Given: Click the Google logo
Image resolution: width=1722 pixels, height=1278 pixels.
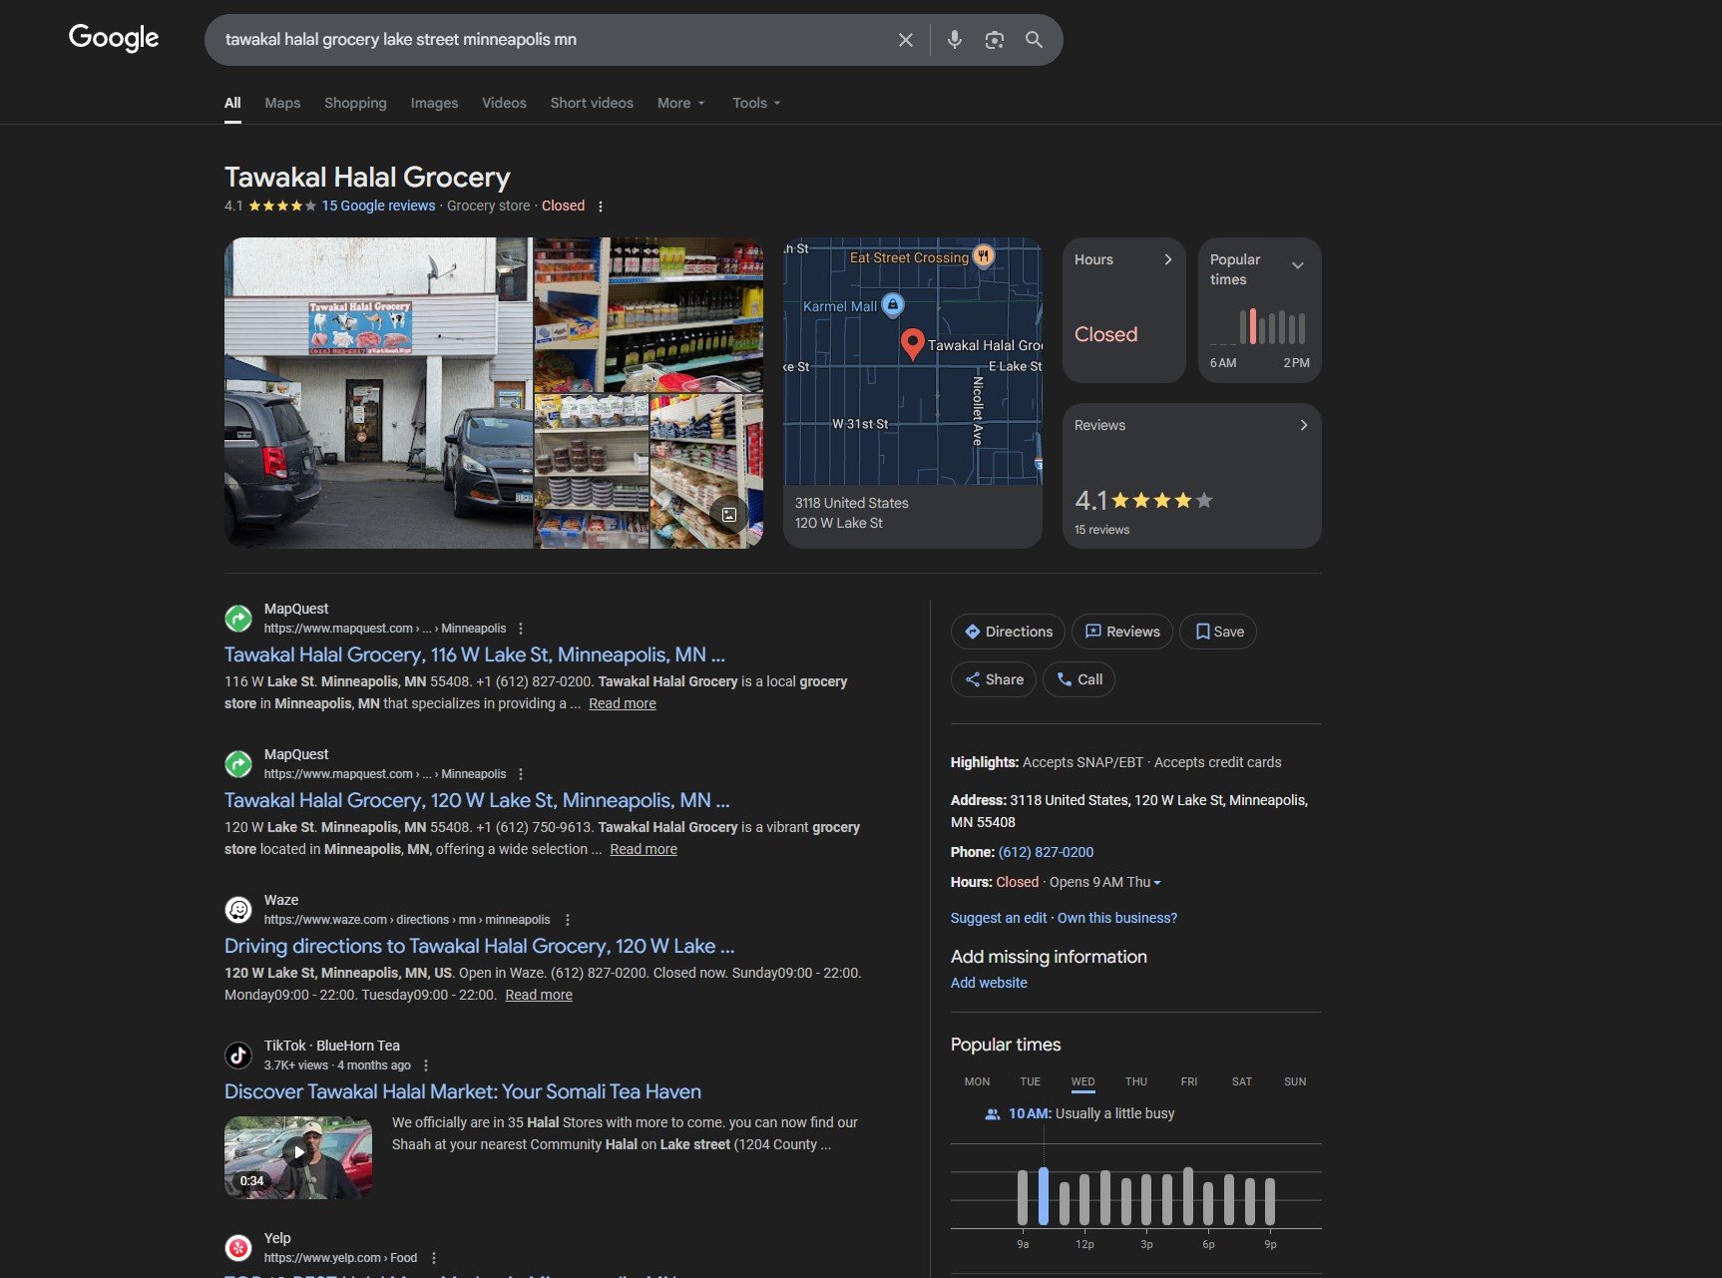Looking at the screenshot, I should coord(114,38).
